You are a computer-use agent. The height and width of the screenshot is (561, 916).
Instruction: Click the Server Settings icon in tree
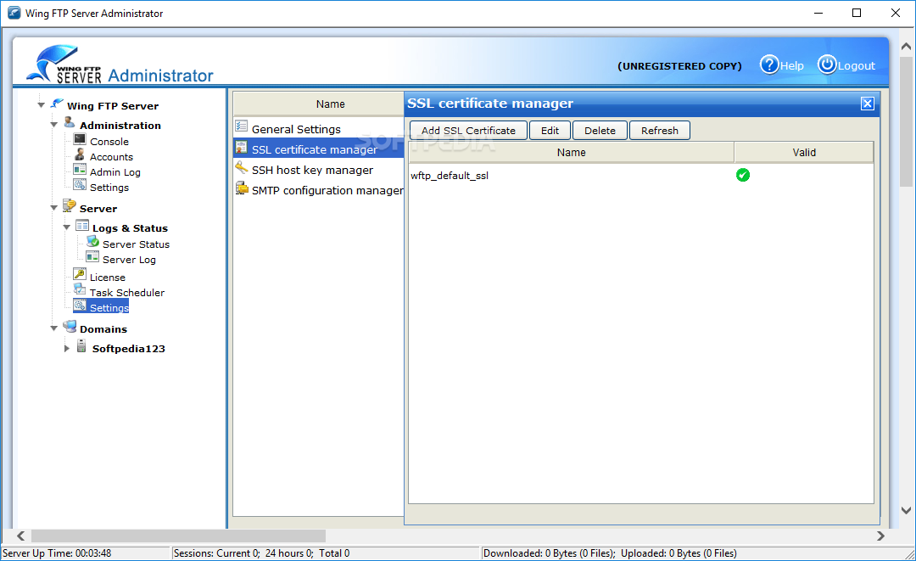point(80,305)
